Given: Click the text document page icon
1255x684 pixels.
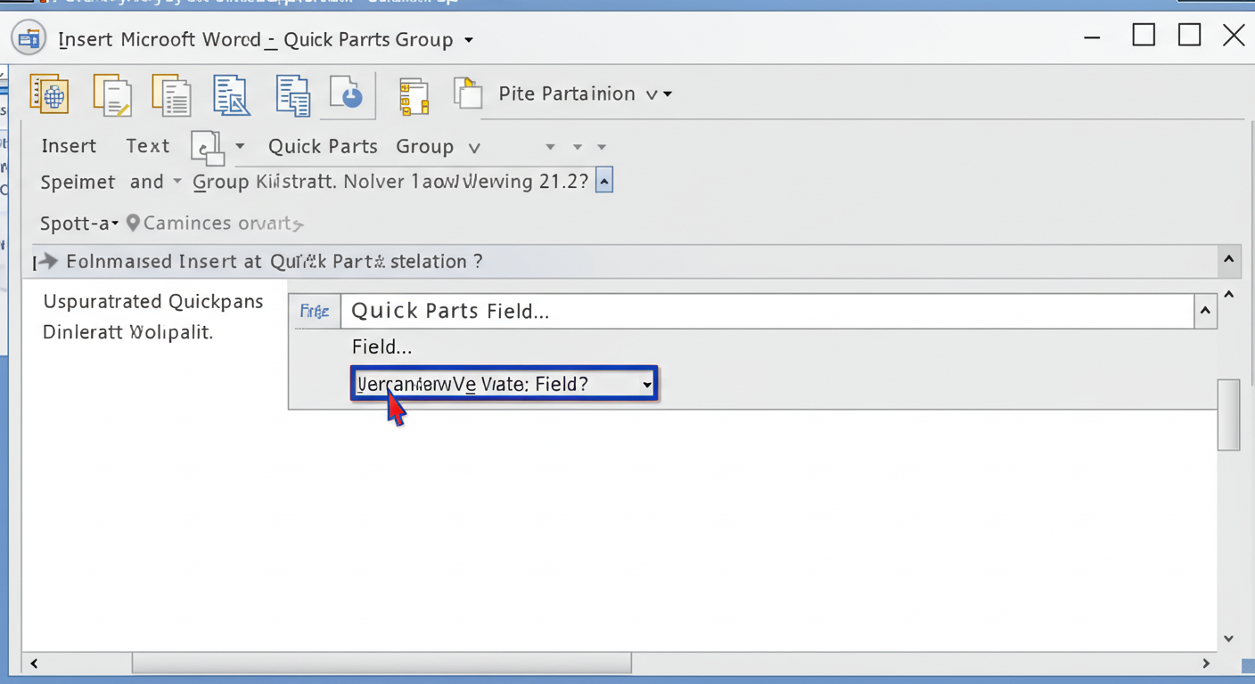Looking at the screenshot, I should pyautogui.click(x=172, y=94).
